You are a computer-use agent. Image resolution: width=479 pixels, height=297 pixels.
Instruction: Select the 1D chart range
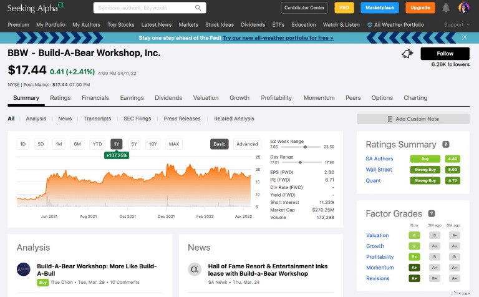click(x=23, y=144)
